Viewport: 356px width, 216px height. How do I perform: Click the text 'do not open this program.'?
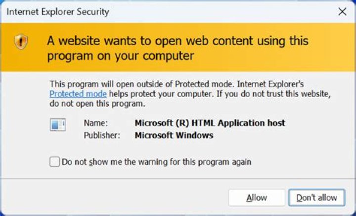(97, 104)
